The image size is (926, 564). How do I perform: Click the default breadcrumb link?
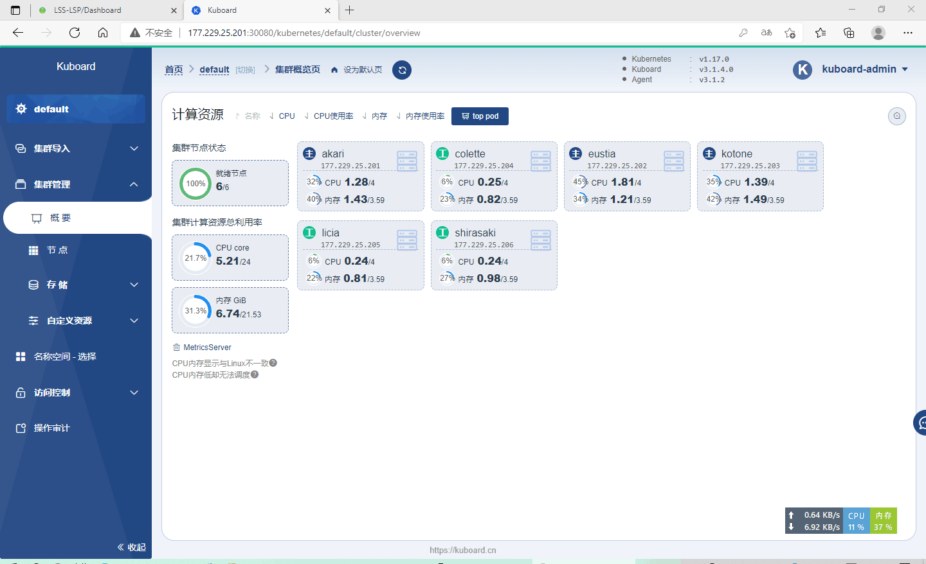[x=214, y=69]
